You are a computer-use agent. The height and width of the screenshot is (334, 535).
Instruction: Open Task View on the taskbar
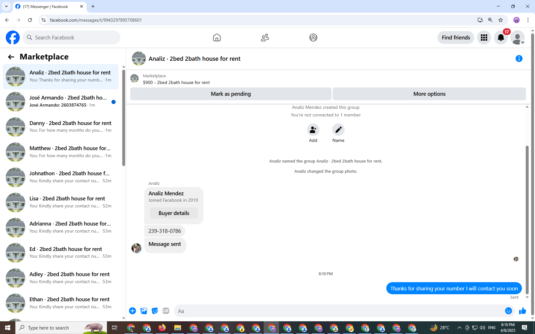[115, 328]
